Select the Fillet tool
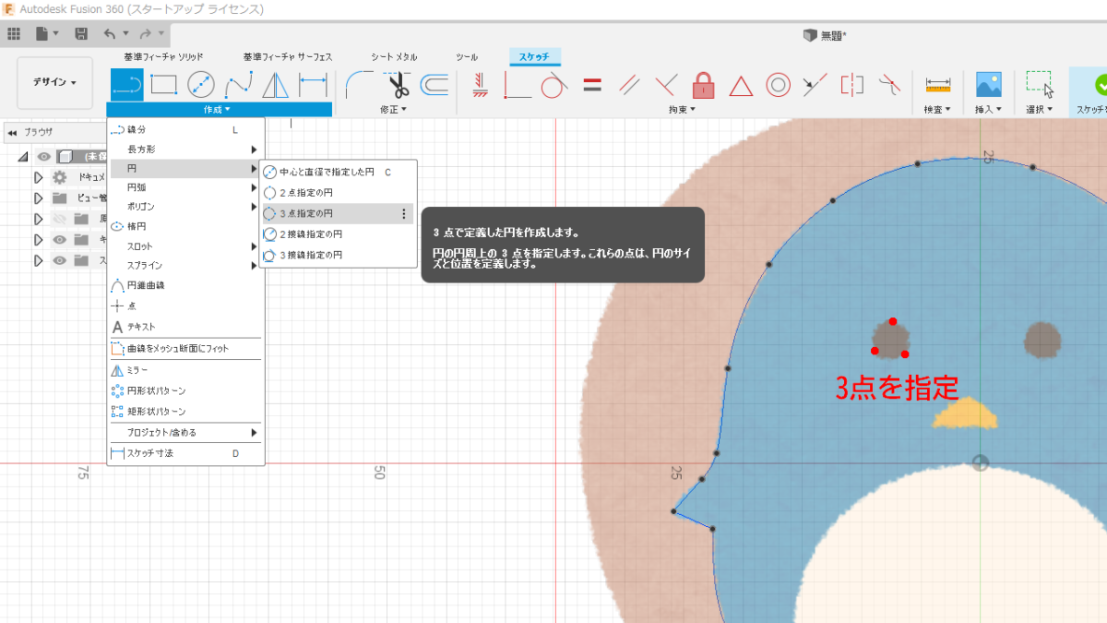The width and height of the screenshot is (1107, 623). pos(359,85)
